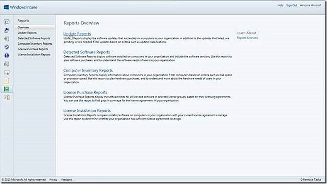Open the Groups workspace icon
Viewport: 327px width, 184px height.
7,30
